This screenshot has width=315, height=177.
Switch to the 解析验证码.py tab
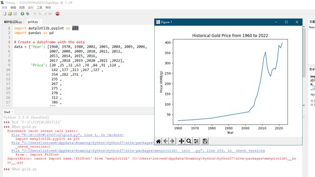13,21
